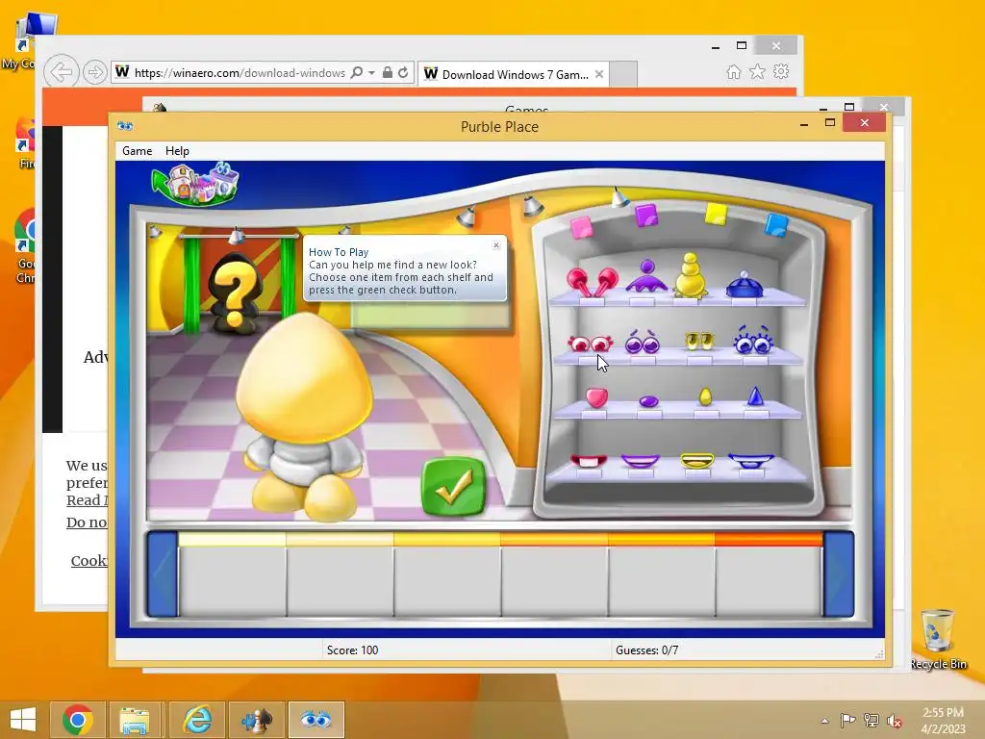Select the yellow mouth
985x739 pixels.
[x=697, y=461]
